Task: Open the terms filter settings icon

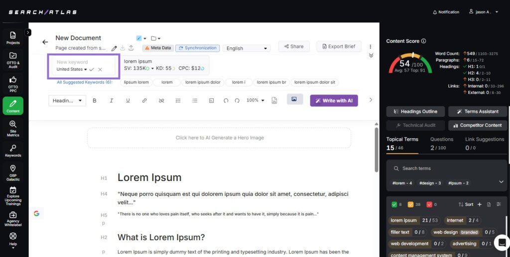Action: 499,204
